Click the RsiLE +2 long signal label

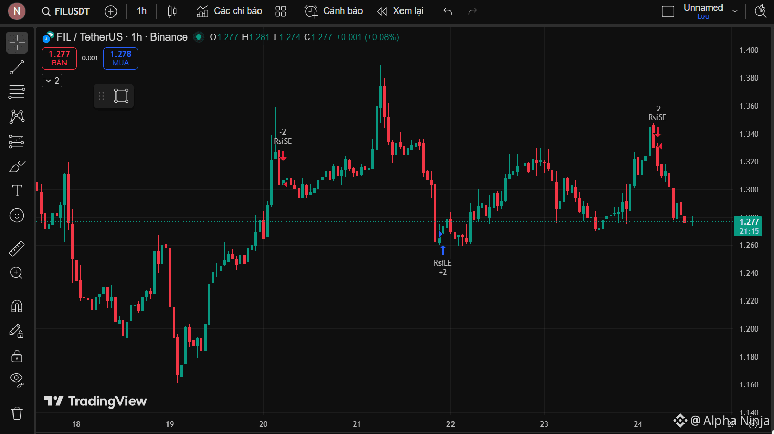[x=443, y=268]
